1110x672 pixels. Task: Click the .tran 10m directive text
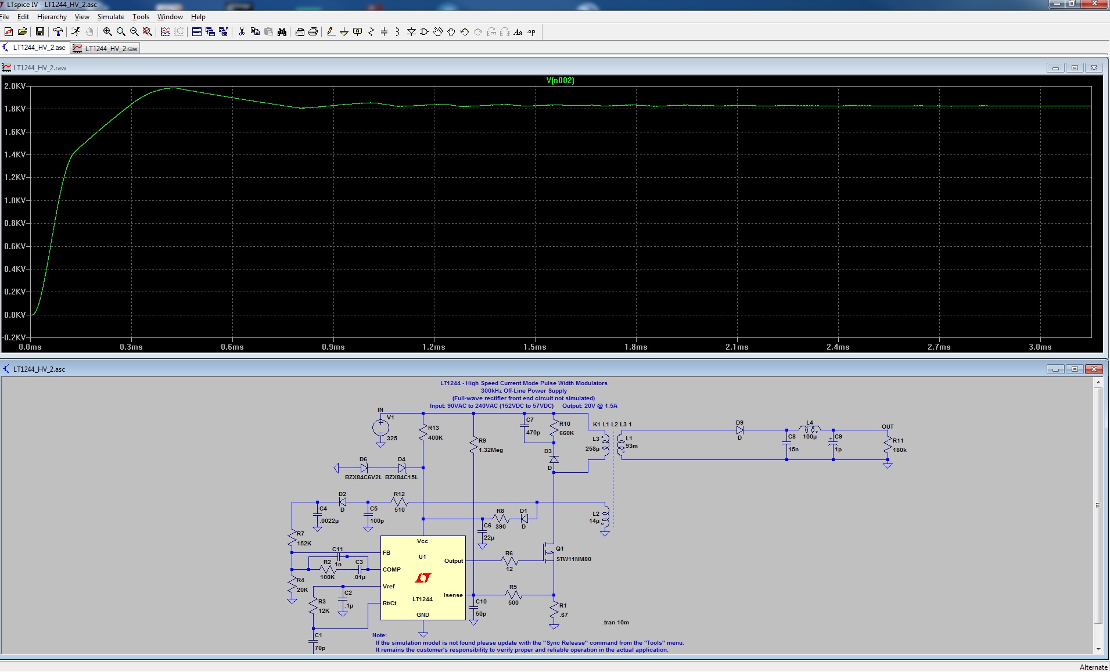[x=616, y=622]
